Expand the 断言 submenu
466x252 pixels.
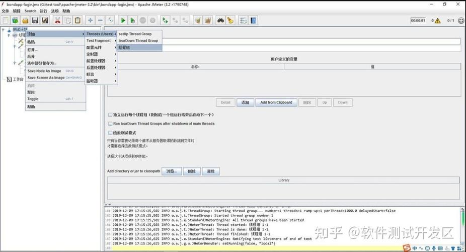tap(101, 74)
